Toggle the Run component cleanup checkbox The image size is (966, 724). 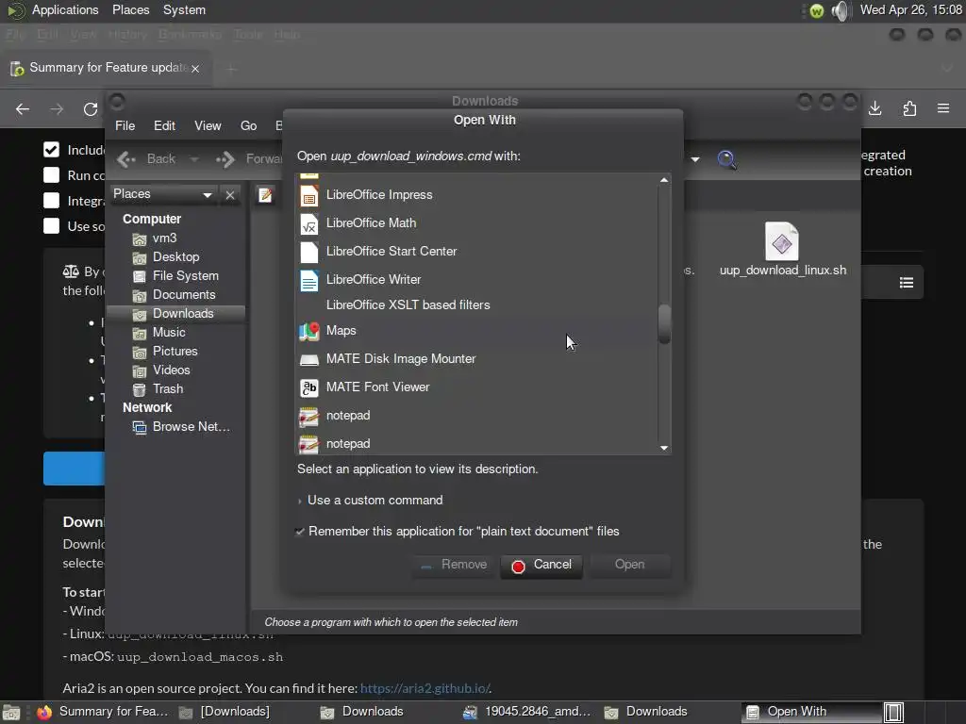click(51, 175)
